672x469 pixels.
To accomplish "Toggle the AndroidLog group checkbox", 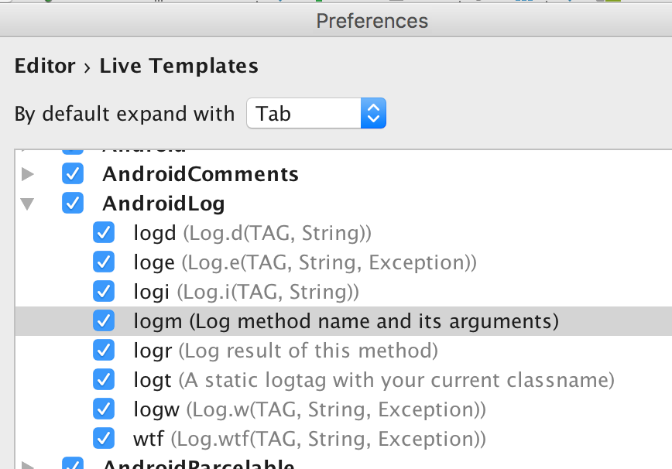I will pyautogui.click(x=73, y=203).
